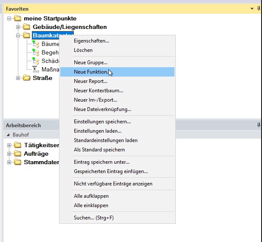
Task: Click the Begehungen function icon in tree
Action: tap(36, 52)
